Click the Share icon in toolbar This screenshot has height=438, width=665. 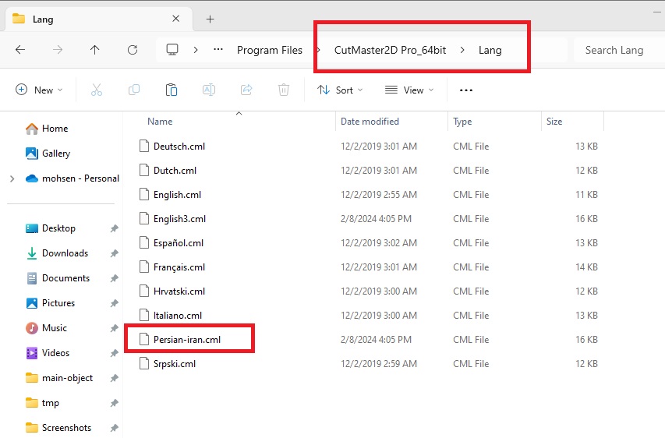point(246,90)
